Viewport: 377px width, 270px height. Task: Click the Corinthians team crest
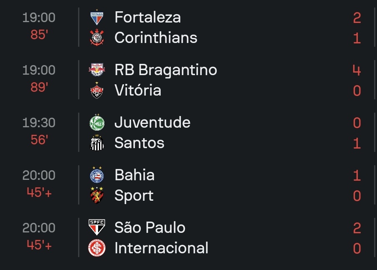97,38
